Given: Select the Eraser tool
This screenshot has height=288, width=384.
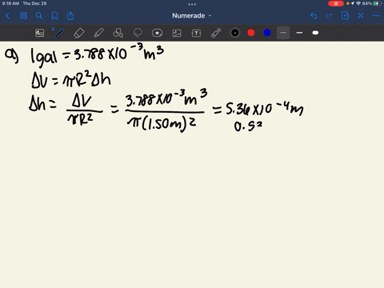Looking at the screenshot, I should click(79, 33).
